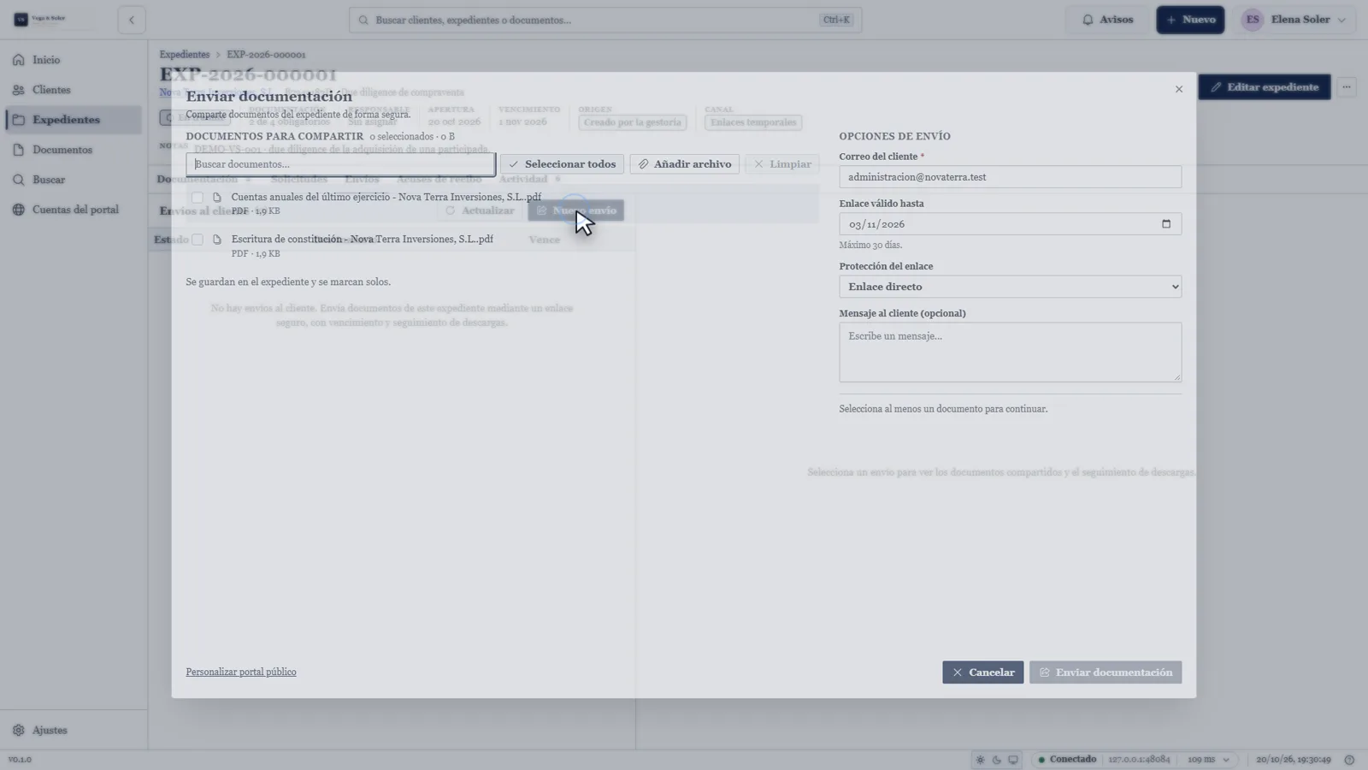Focus the Buscar documentos search field
1368x770 pixels.
click(340, 164)
